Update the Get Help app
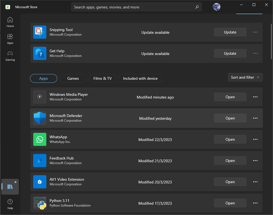This screenshot has width=273, height=215. (x=230, y=53)
